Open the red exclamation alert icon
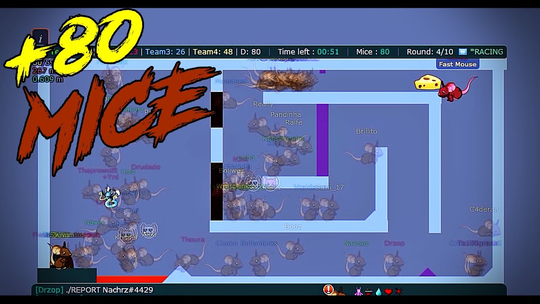Viewport: 540px width, 304px height. [x=328, y=290]
